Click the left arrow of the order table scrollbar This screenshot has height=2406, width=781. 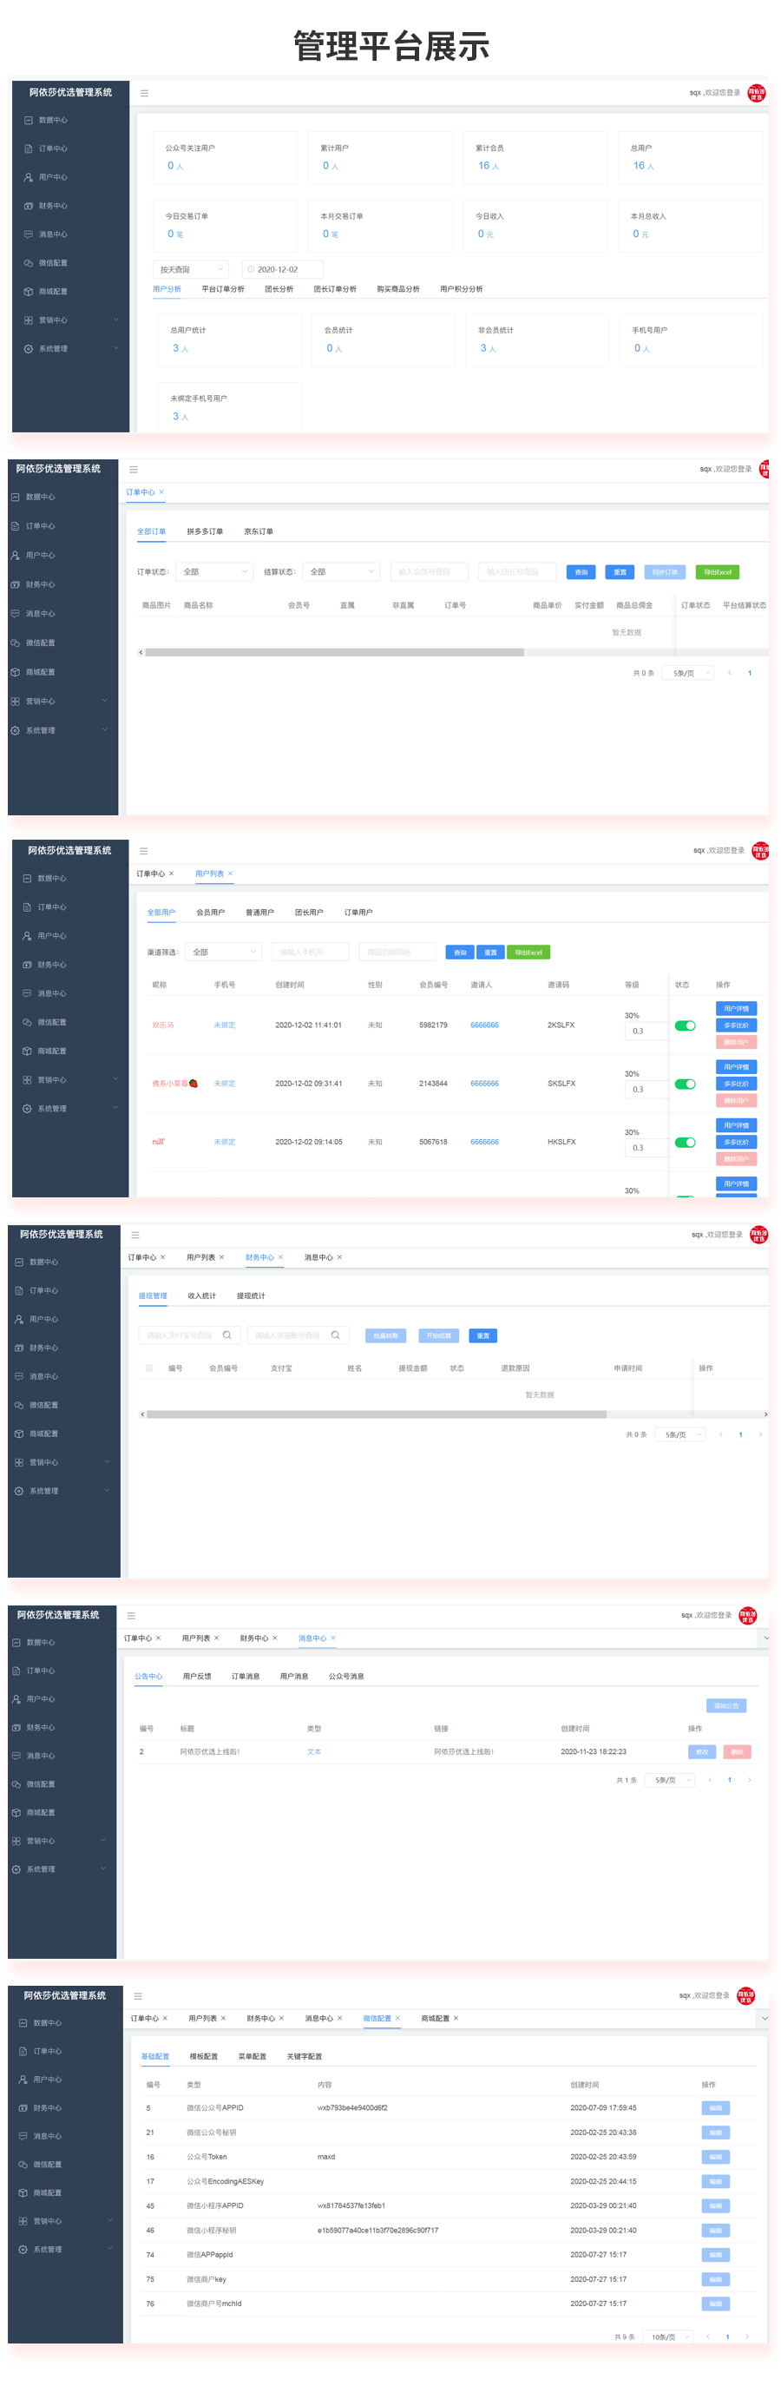coord(141,652)
